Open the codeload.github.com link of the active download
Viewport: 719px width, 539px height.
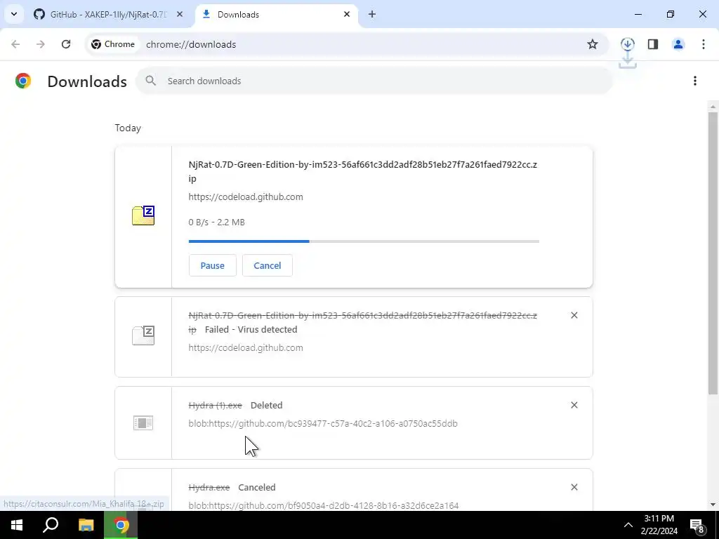(x=246, y=197)
